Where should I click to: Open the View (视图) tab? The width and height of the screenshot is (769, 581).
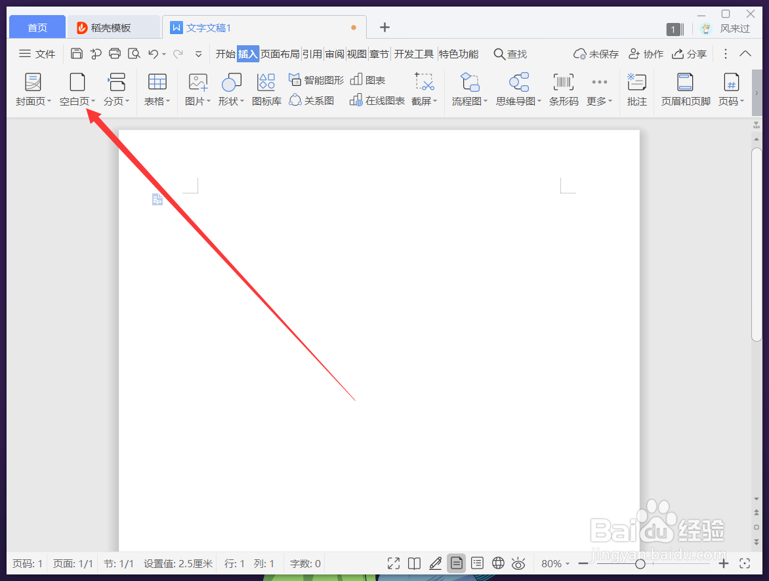pyautogui.click(x=357, y=54)
